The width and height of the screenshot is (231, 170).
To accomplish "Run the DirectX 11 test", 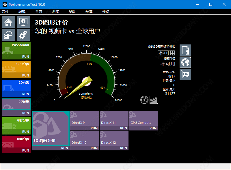I will [x=114, y=128].
